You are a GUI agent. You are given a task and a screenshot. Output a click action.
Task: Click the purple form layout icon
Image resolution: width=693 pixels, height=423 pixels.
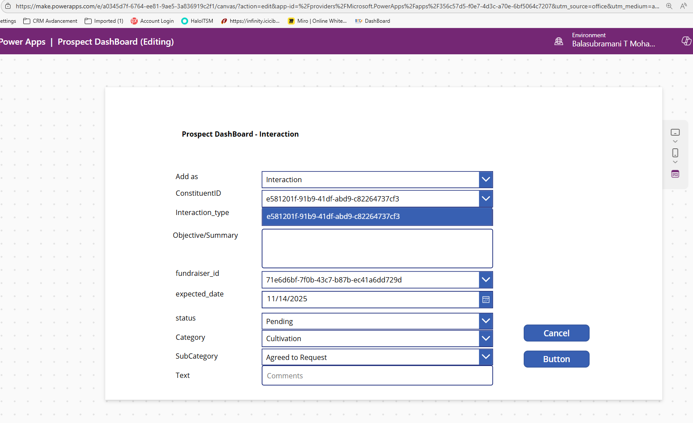(x=675, y=174)
